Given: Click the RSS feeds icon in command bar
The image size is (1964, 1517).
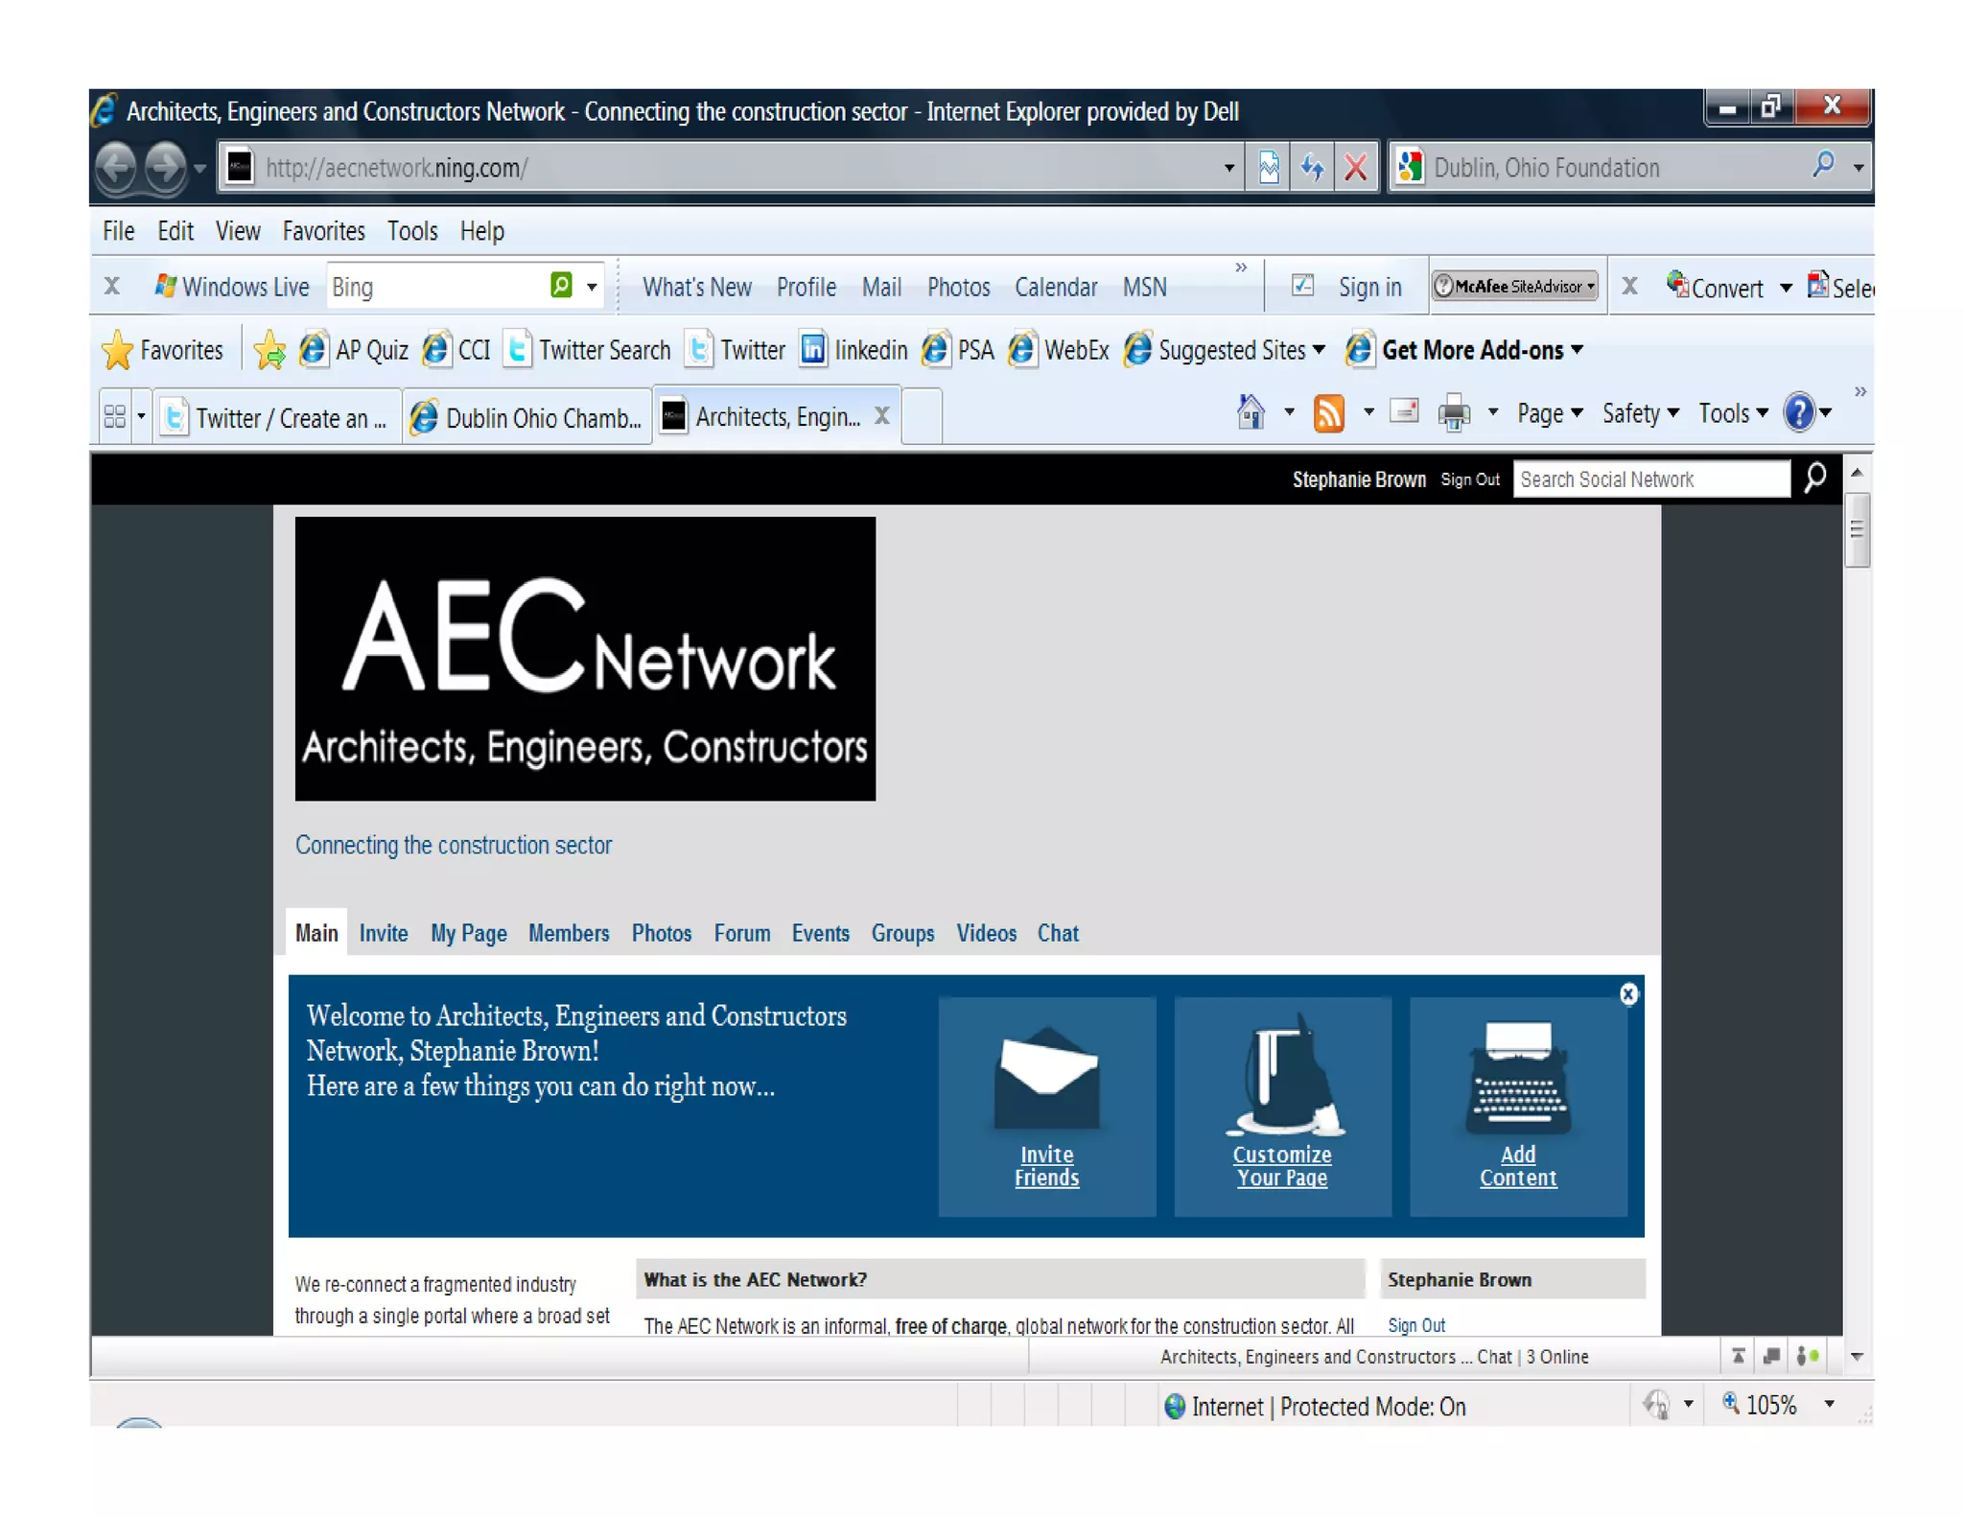Looking at the screenshot, I should coord(1328,413).
